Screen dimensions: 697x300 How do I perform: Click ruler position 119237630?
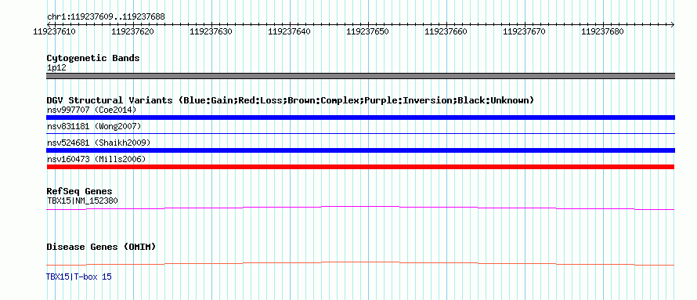211,32
